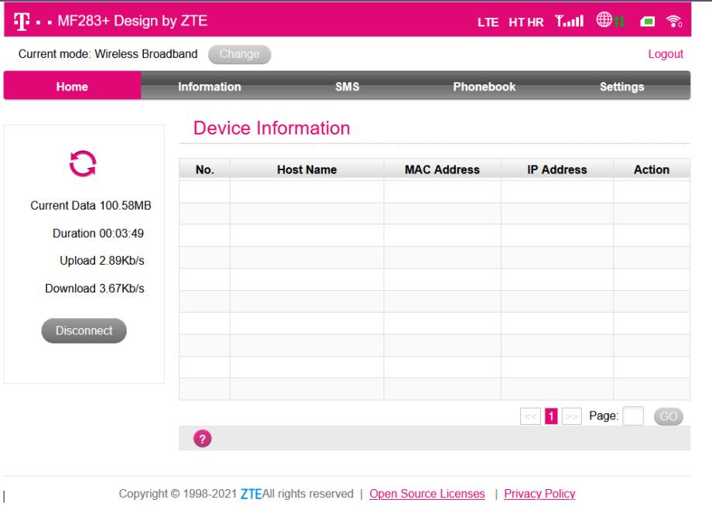Click the Logout link
The width and height of the screenshot is (712, 527).
[x=665, y=54]
